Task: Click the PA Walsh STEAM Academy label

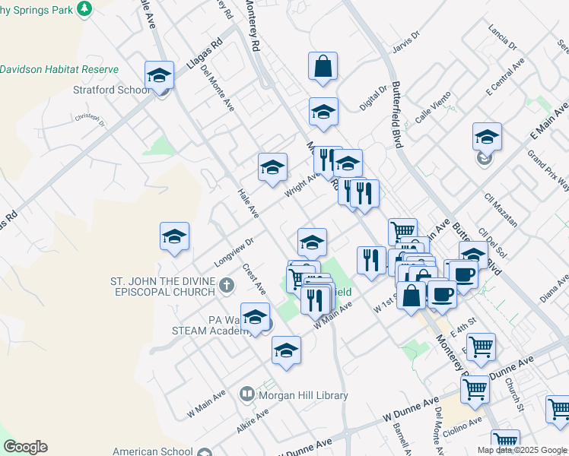Action: (210, 325)
